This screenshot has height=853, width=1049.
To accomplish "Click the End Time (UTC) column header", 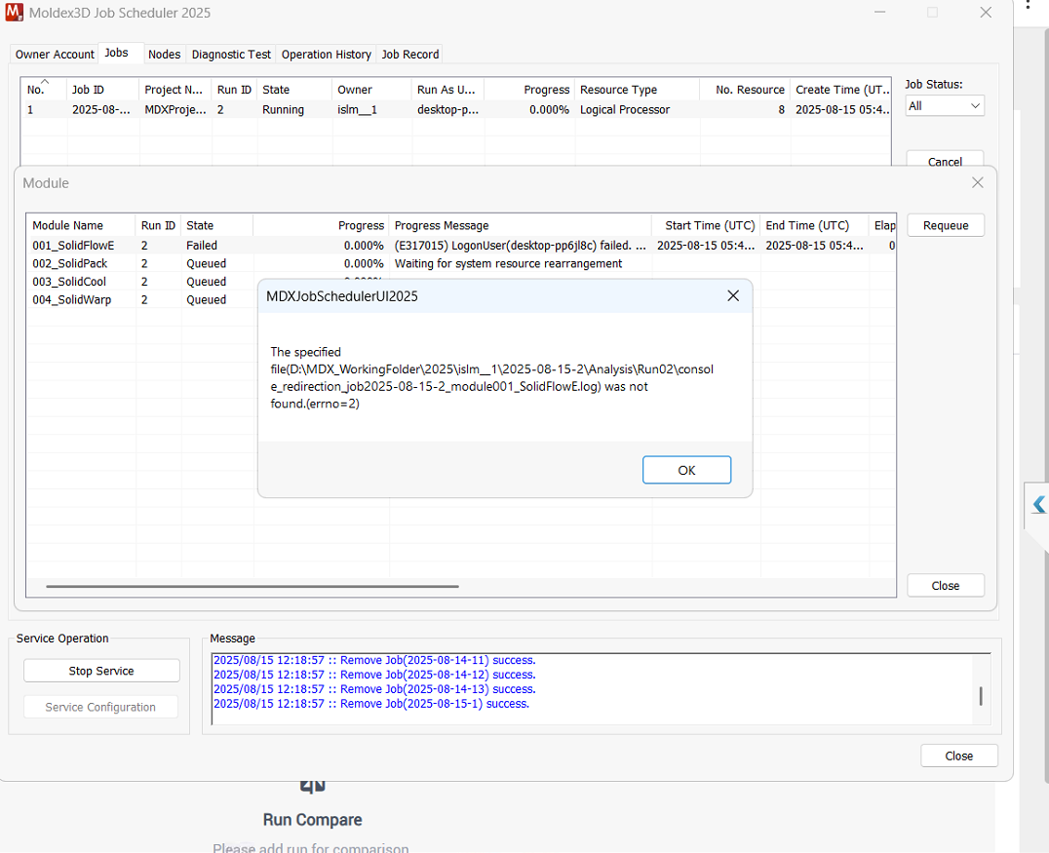I will click(815, 225).
